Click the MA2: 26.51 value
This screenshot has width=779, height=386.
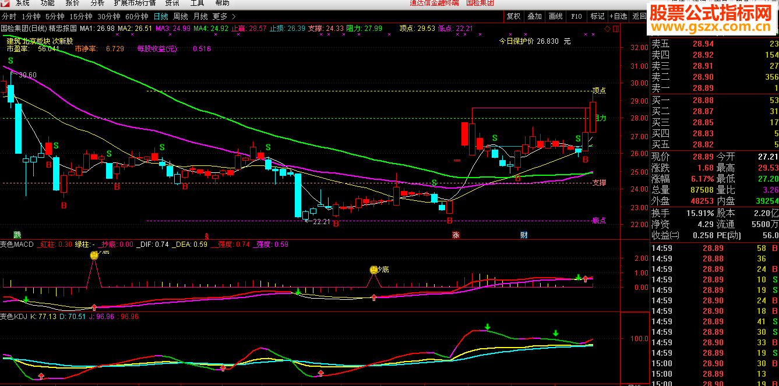click(135, 29)
